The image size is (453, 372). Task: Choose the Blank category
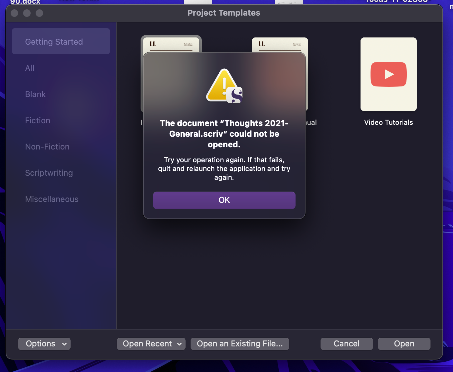click(x=35, y=94)
